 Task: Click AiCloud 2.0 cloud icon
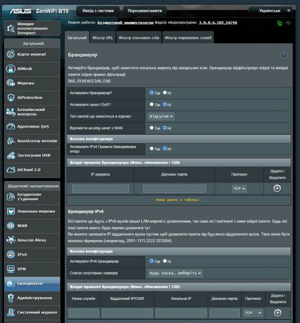[11, 170]
